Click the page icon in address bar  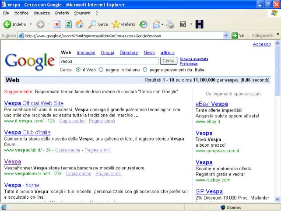(x=21, y=35)
